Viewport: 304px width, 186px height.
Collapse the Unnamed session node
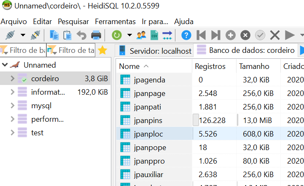coord(5,65)
